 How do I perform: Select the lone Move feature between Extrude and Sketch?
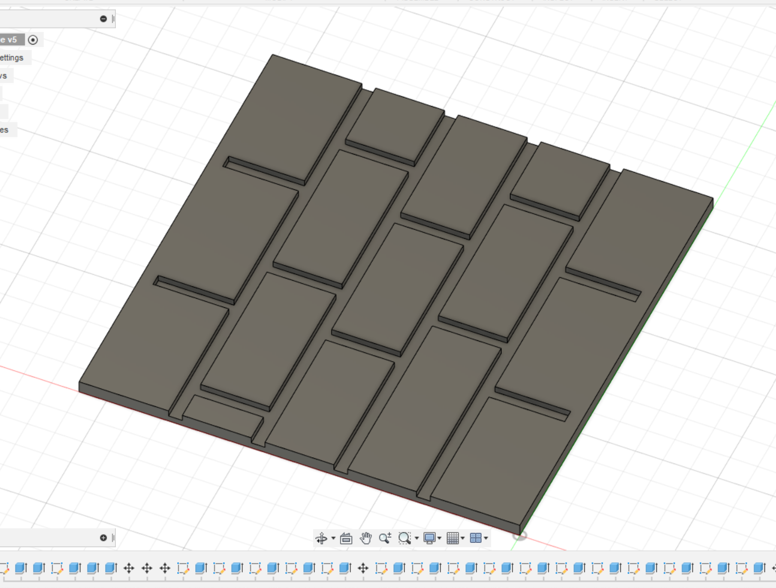click(363, 568)
